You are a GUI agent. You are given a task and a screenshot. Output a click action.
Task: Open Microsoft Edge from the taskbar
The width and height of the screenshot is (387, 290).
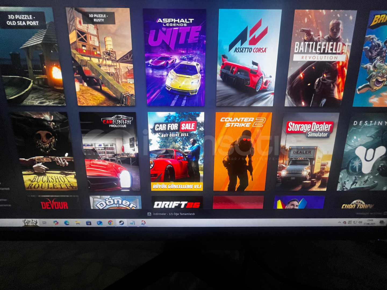coord(67,223)
